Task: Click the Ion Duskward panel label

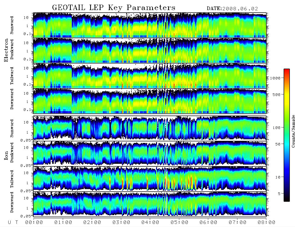Action: coord(12,153)
